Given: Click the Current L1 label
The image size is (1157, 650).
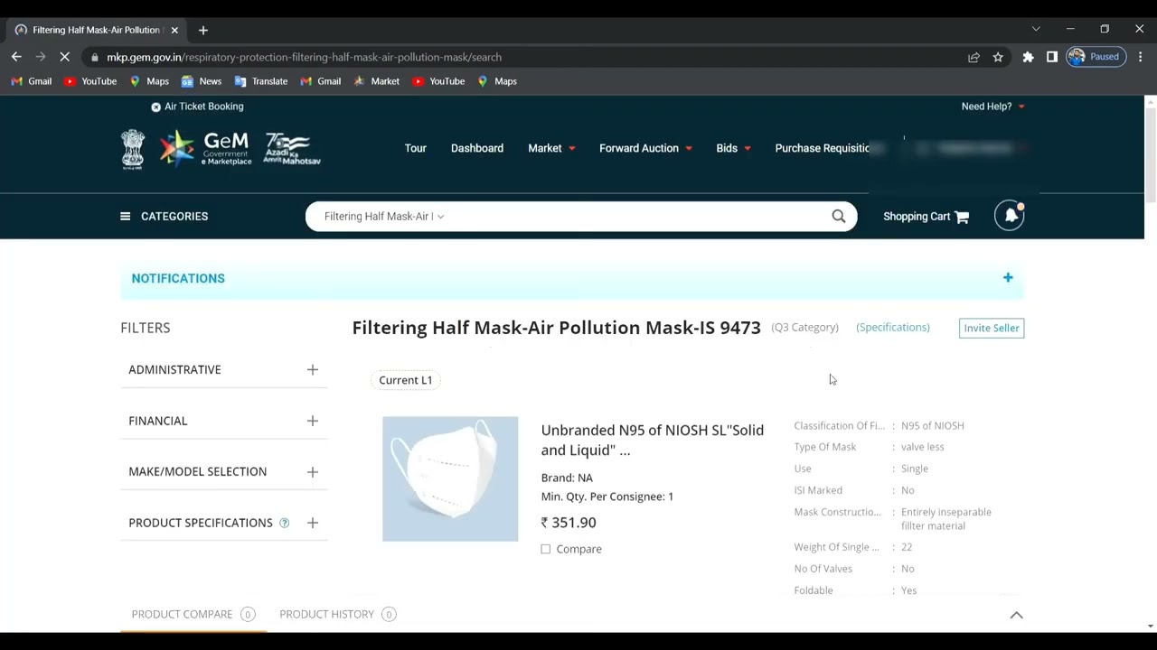Looking at the screenshot, I should 406,380.
